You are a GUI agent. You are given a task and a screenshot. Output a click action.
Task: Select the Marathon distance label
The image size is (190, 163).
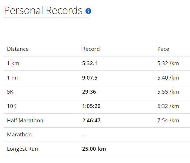(19, 135)
